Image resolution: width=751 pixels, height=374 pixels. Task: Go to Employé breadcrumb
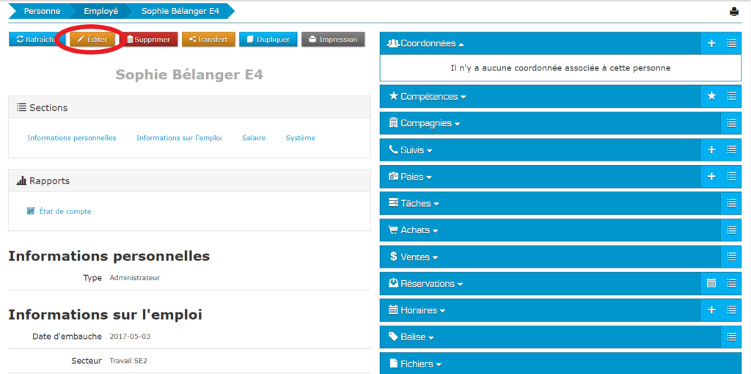(x=100, y=11)
